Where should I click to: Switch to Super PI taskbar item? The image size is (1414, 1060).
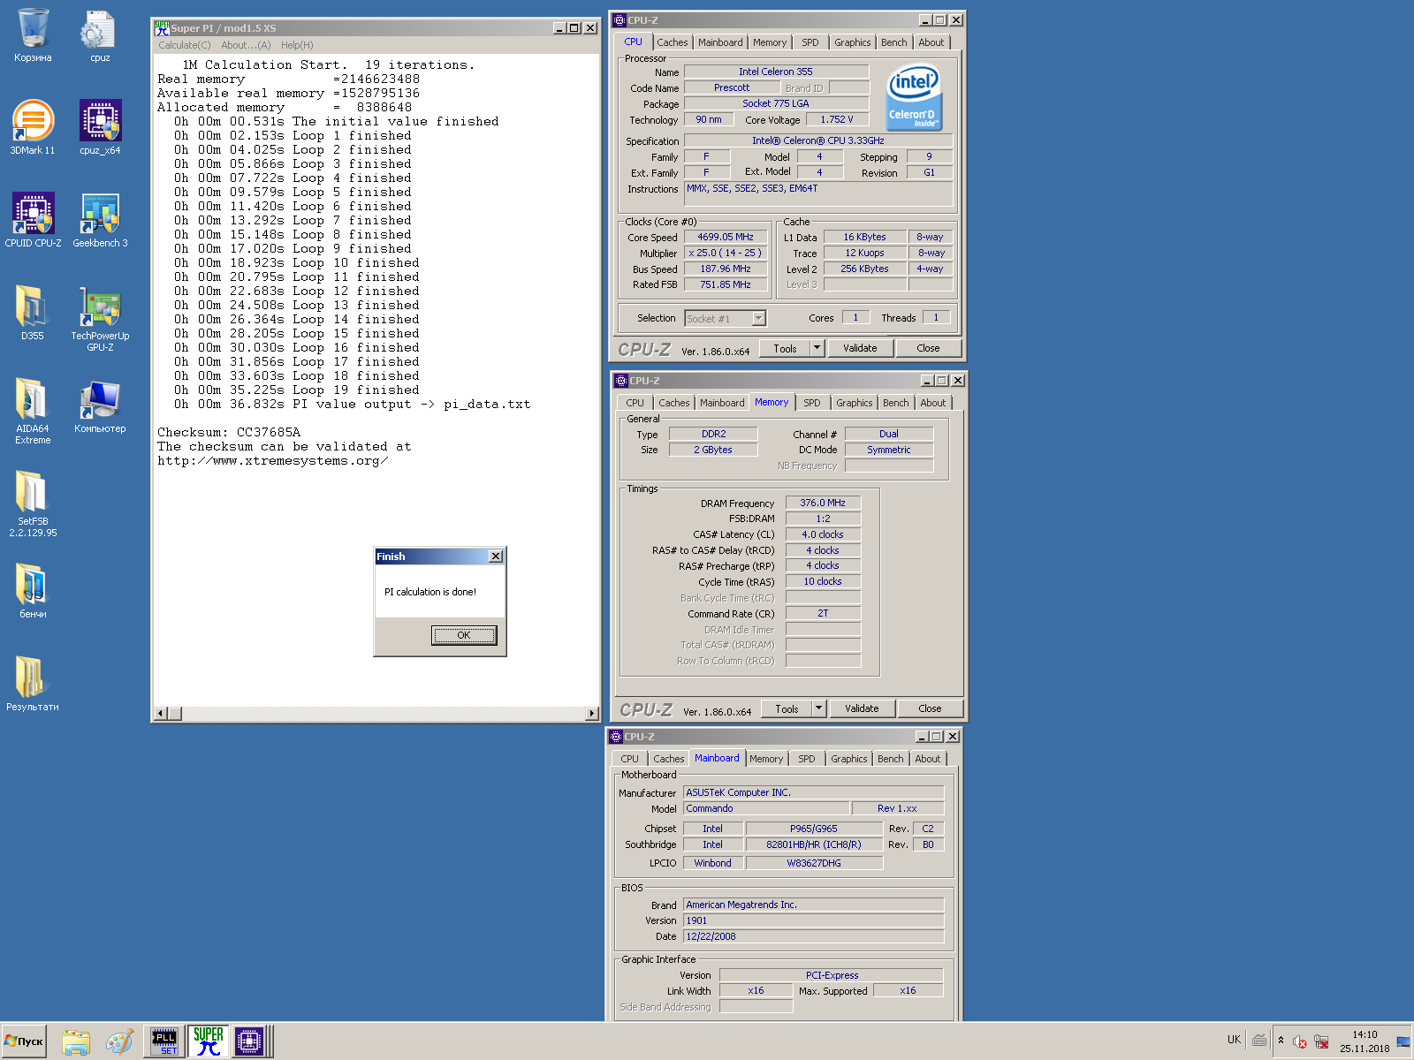(x=208, y=1041)
